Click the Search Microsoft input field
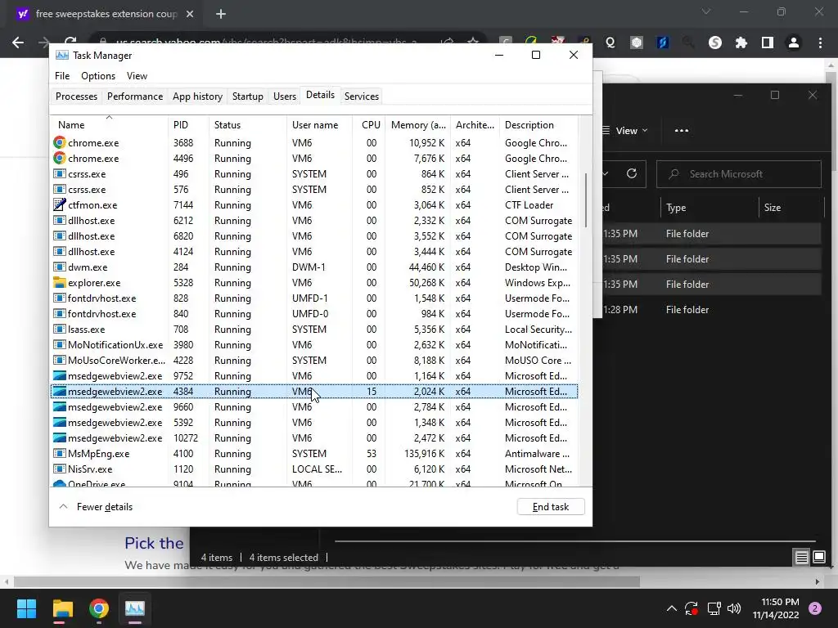 [739, 173]
